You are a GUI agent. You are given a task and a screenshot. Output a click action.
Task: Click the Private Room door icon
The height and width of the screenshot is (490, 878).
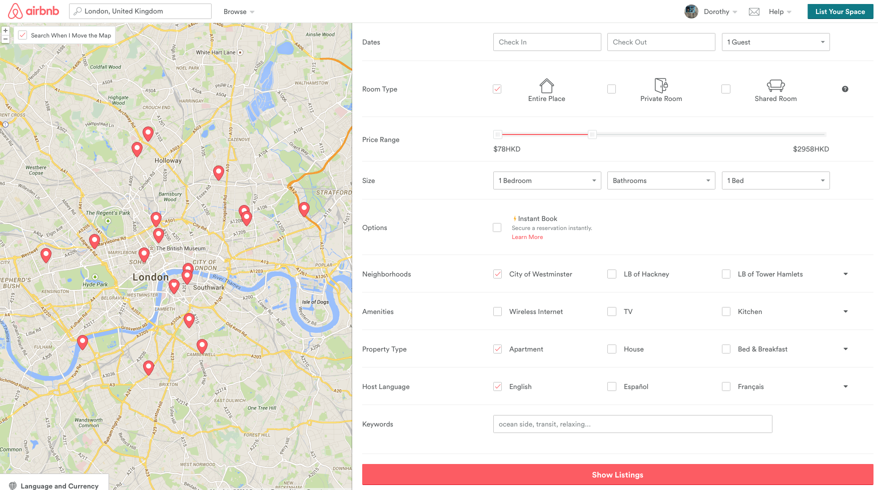click(x=661, y=85)
